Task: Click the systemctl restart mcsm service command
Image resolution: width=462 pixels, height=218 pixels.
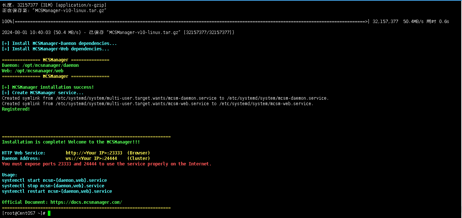Action: [x=57, y=191]
